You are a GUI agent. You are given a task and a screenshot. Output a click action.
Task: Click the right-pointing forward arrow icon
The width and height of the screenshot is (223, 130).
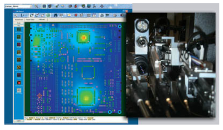(x=22, y=15)
